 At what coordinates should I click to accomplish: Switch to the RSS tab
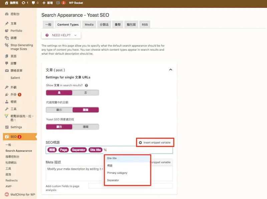145,24
